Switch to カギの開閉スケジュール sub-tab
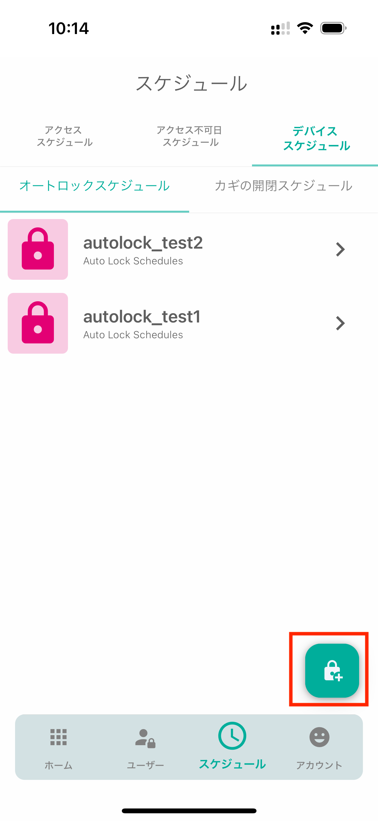 click(x=283, y=186)
